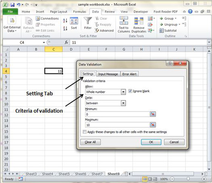Click the Data Validation ribbon icon
The height and width of the screenshot is (183, 212).
click(x=151, y=18)
